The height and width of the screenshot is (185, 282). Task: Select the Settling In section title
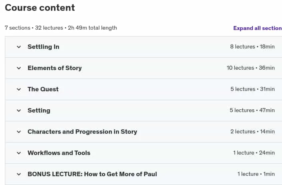pos(43,47)
